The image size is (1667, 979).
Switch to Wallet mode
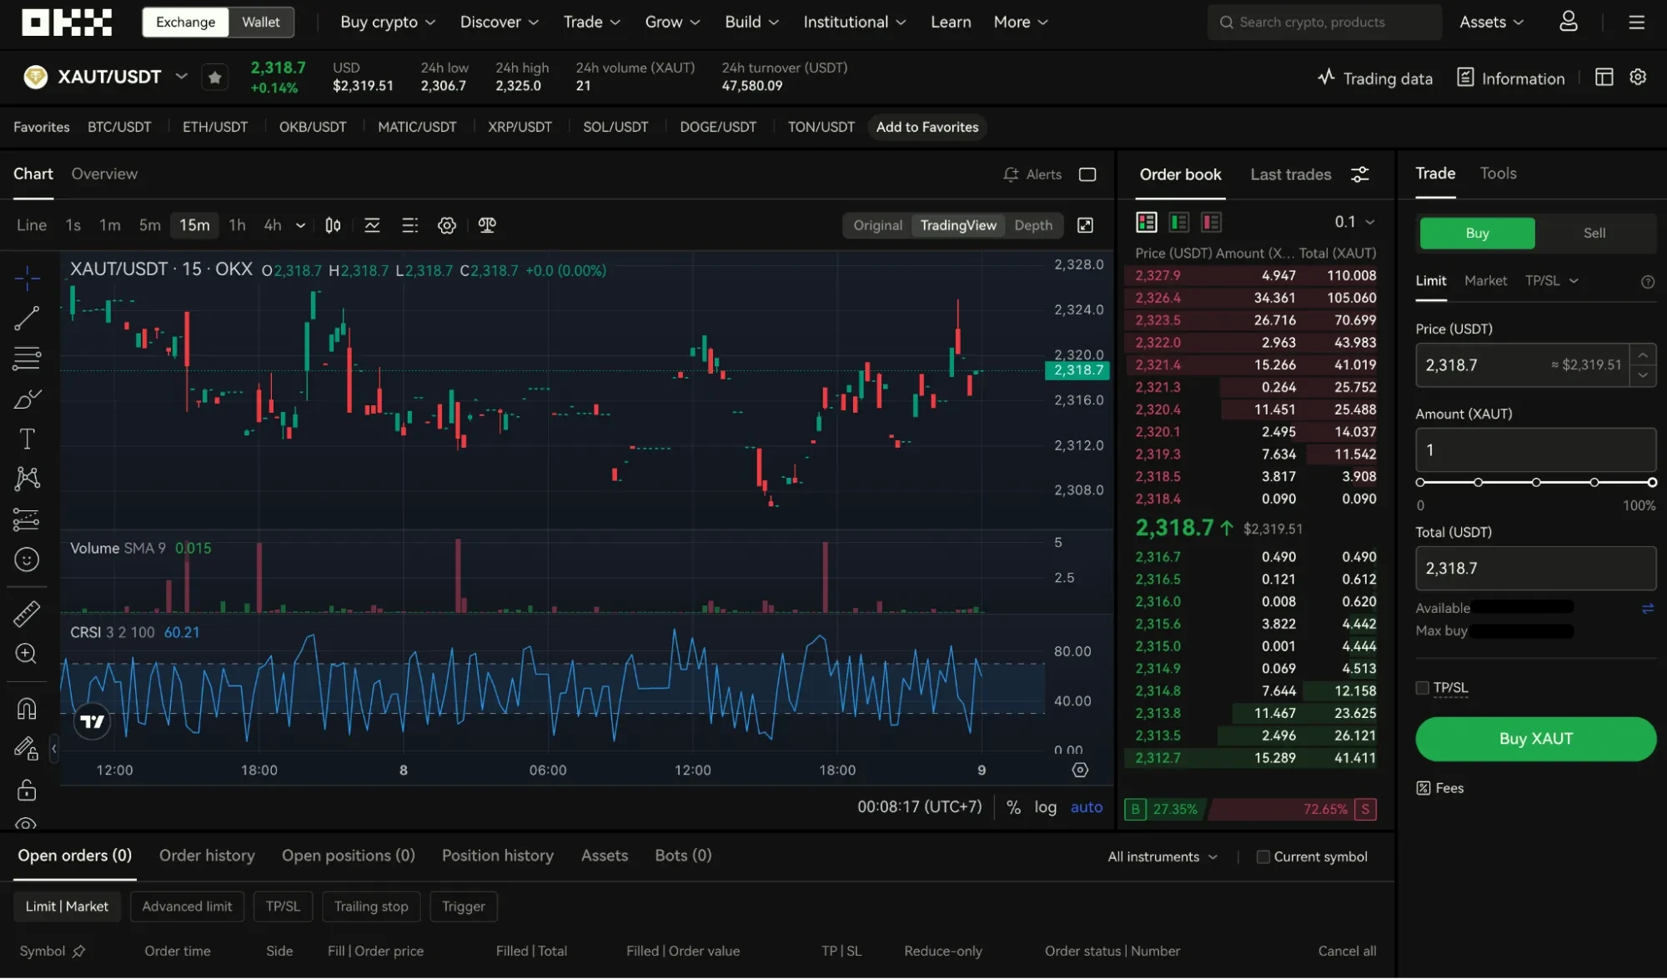(261, 23)
